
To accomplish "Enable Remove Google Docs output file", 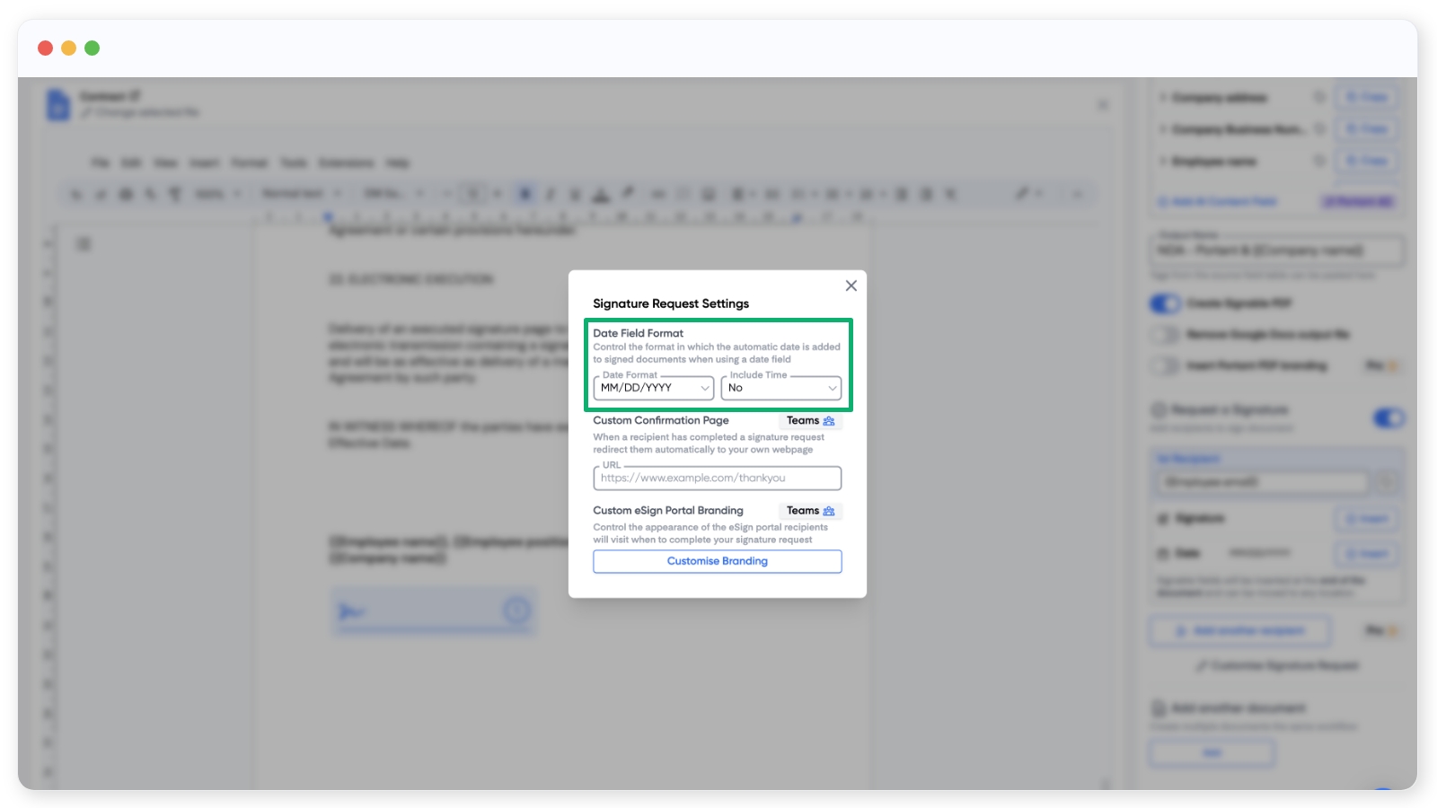I will (1165, 335).
